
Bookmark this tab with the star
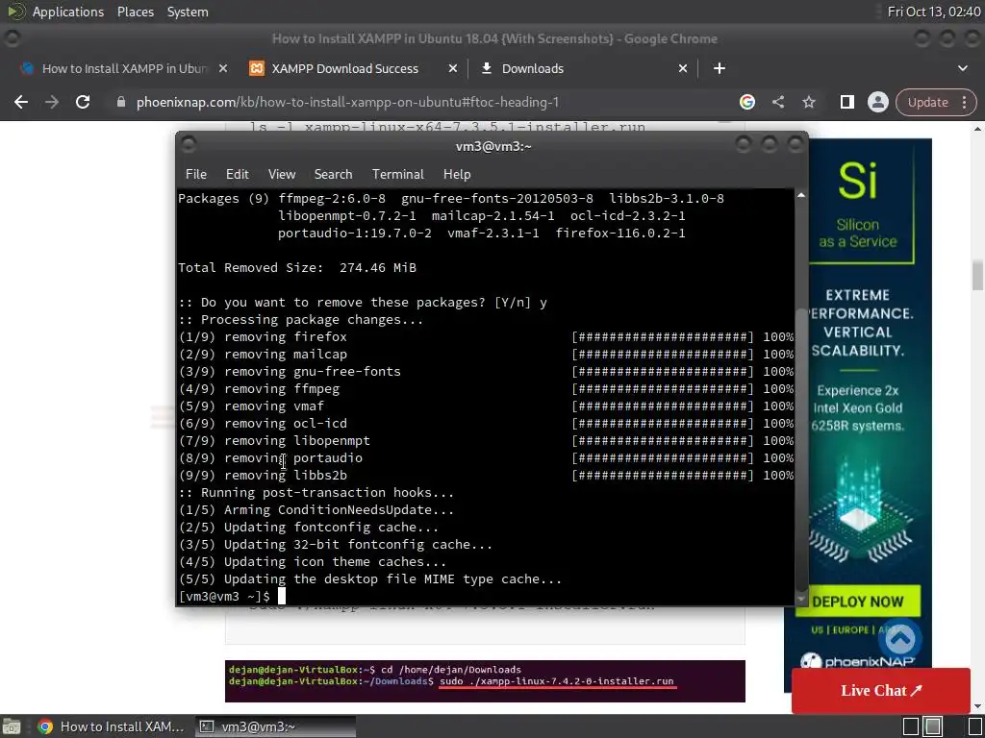coord(808,102)
